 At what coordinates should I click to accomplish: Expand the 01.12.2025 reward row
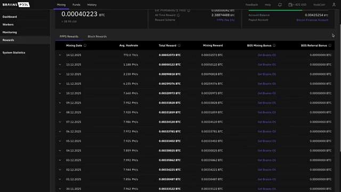[60, 179]
